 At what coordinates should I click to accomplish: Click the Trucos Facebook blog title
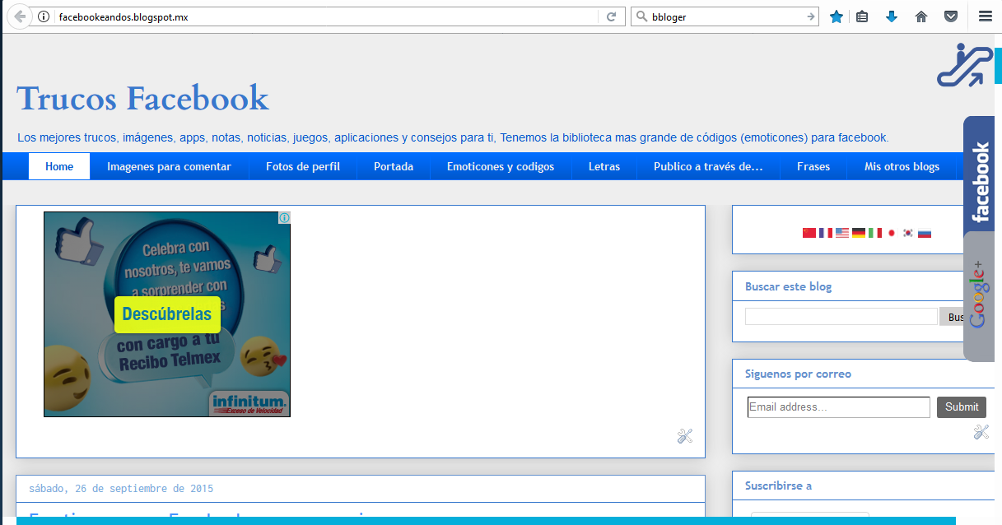tap(143, 98)
